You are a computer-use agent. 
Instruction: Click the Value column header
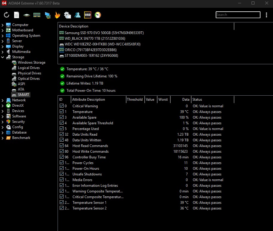[151, 100]
